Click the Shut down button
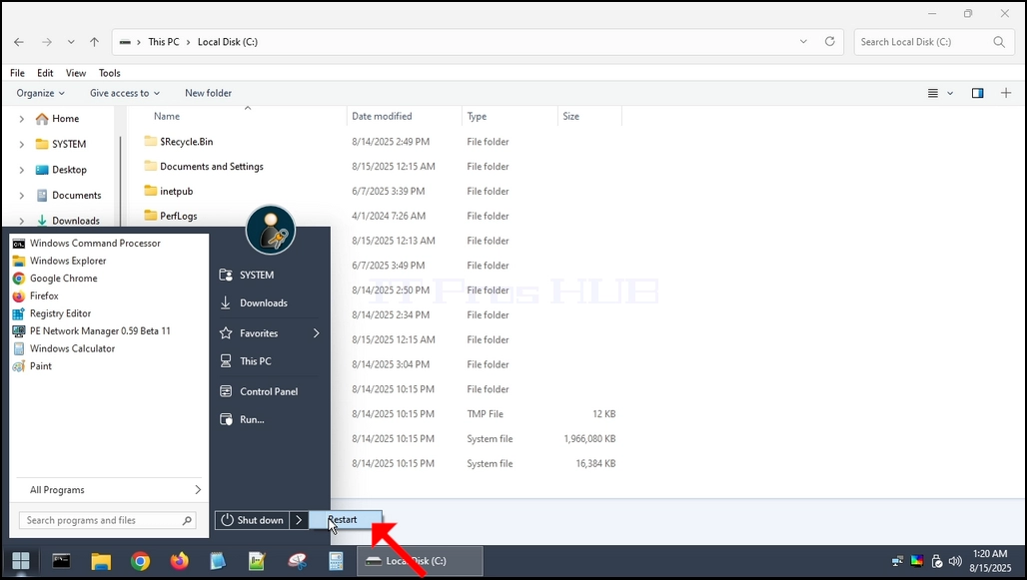Viewport: 1027px width, 580px height. 252,520
